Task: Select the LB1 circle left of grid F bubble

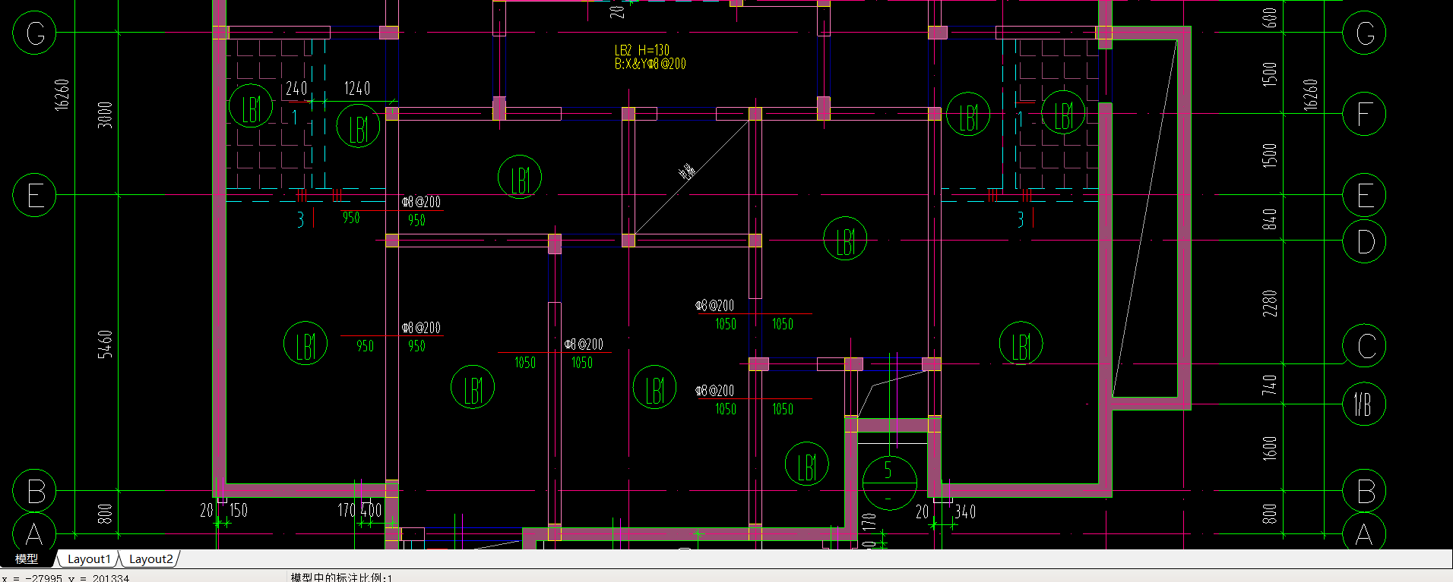Action: click(1062, 114)
